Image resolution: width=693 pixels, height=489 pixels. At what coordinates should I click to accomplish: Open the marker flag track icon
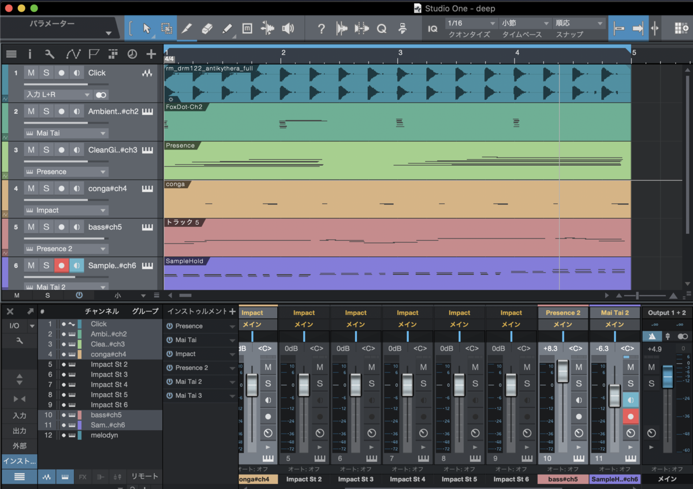click(94, 54)
